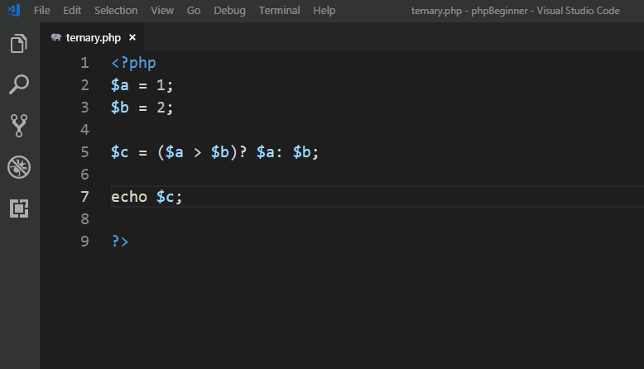Click line number 7 in gutter
The height and width of the screenshot is (369, 644).
pyautogui.click(x=84, y=197)
